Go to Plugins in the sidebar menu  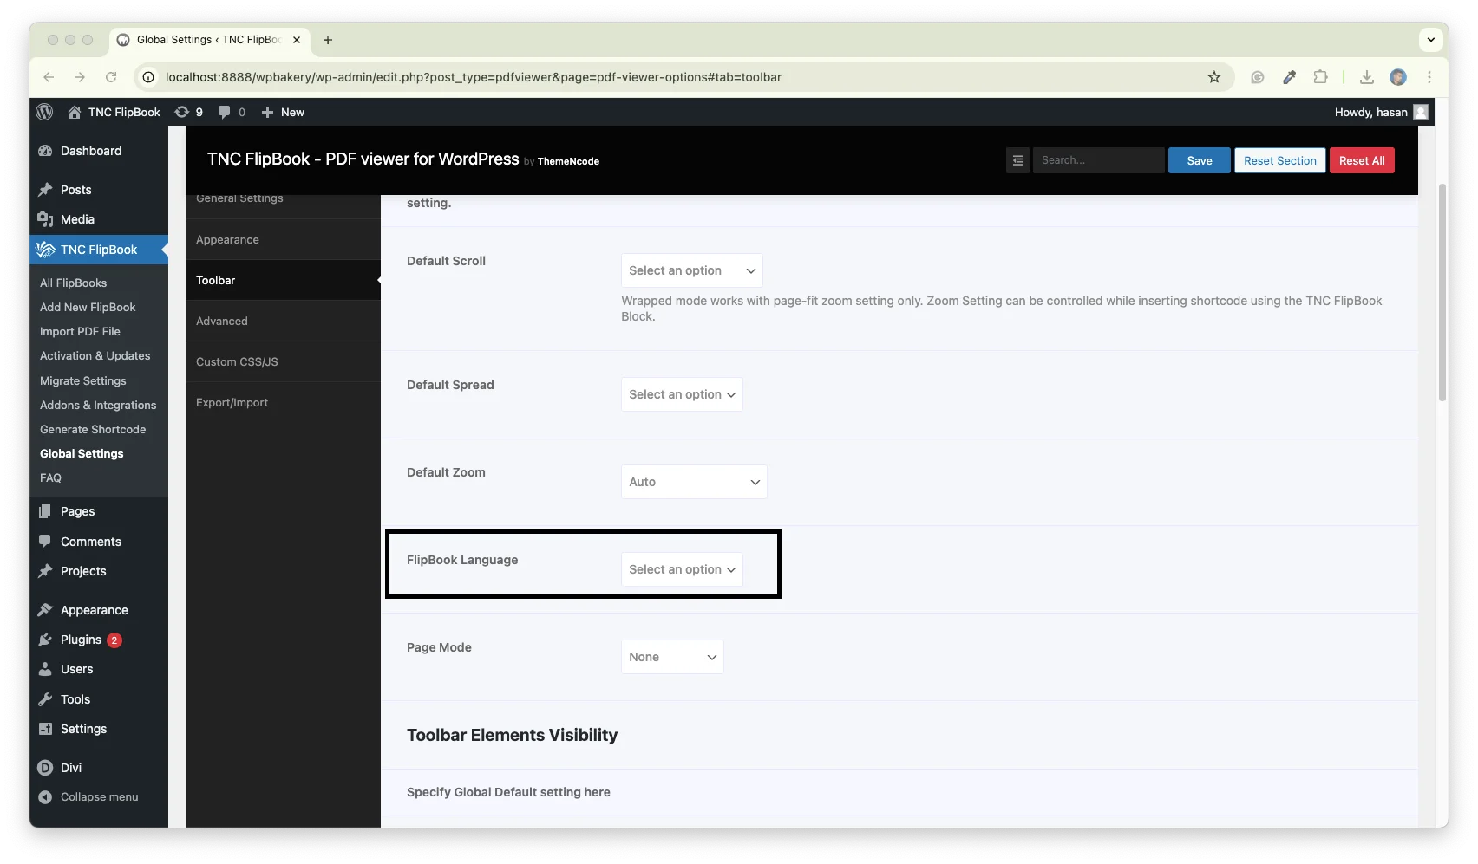coord(81,640)
